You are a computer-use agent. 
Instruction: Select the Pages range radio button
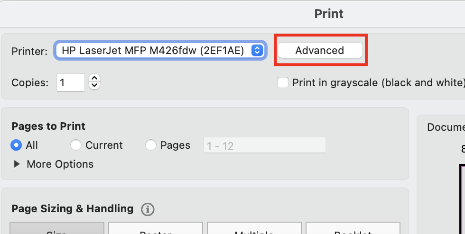(151, 145)
